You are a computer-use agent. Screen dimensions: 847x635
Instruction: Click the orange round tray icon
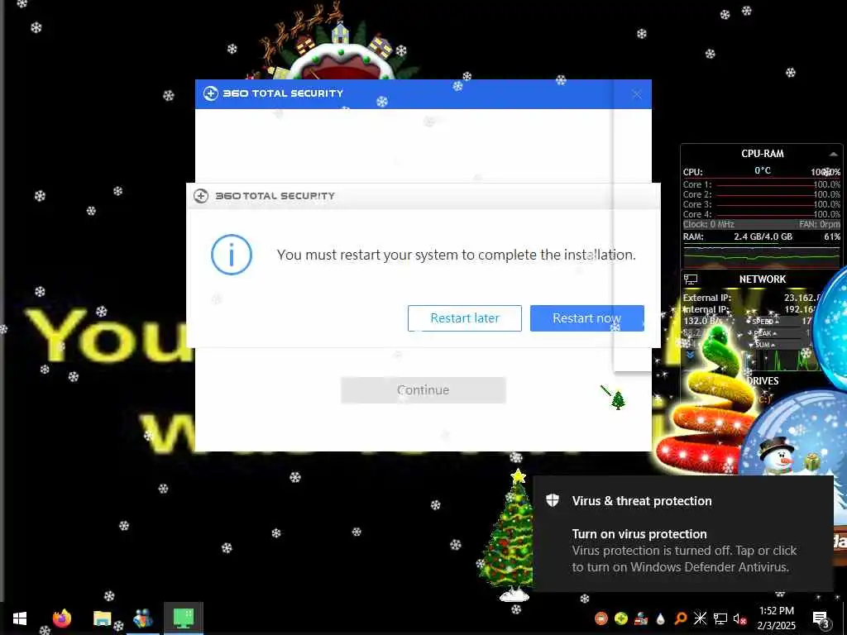pos(601,618)
